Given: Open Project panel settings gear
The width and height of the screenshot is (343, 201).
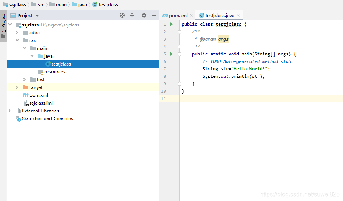Looking at the screenshot, I should [144, 15].
